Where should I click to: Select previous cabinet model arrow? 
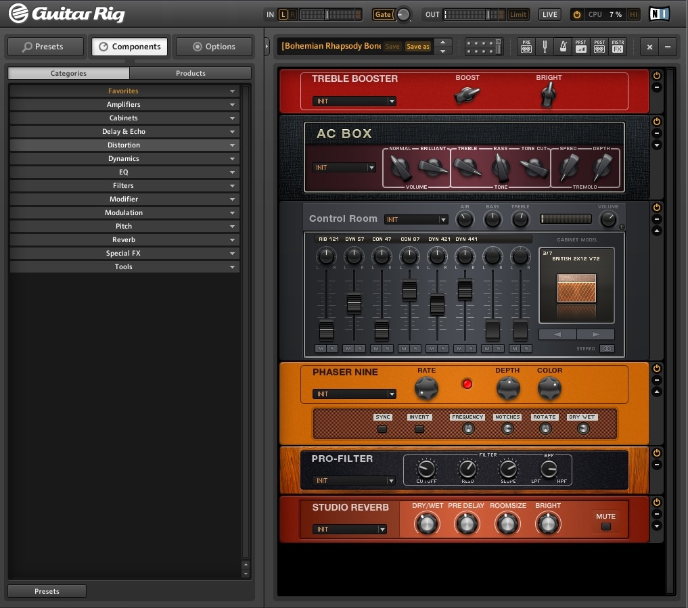[x=557, y=334]
